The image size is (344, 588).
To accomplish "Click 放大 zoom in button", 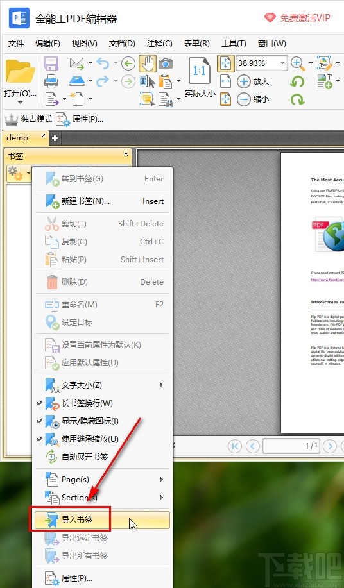I will point(254,81).
